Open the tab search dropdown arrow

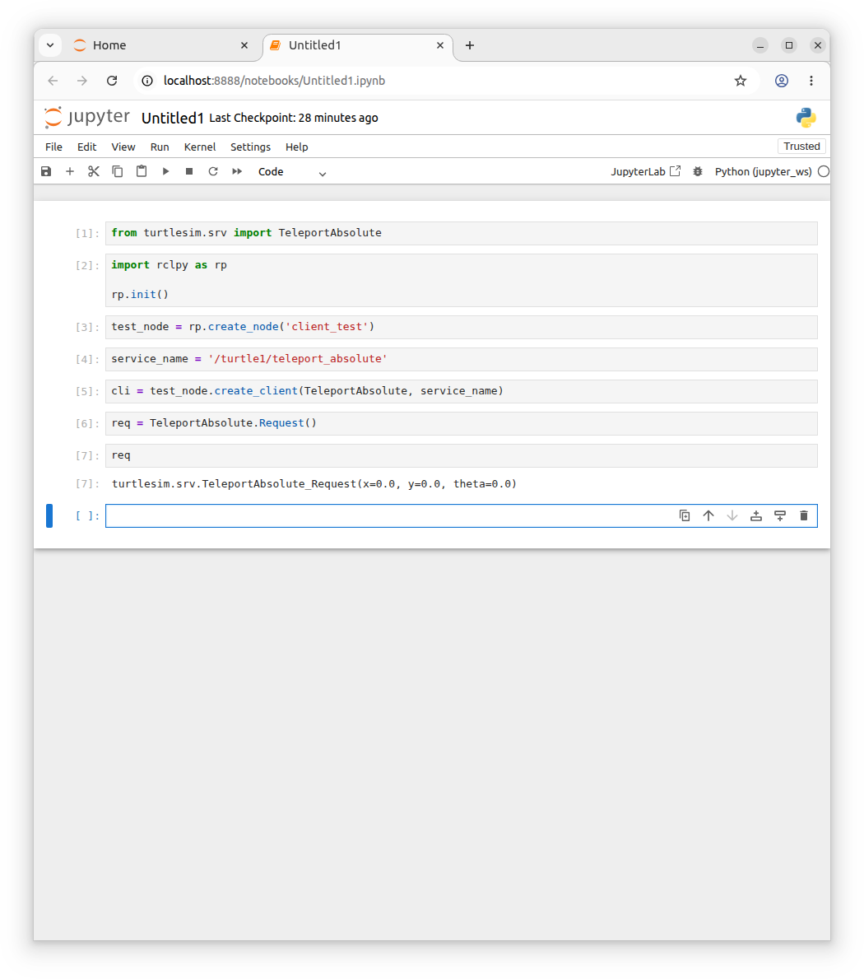click(50, 45)
